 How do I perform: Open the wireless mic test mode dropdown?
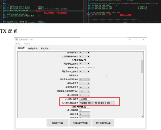coord(97,103)
